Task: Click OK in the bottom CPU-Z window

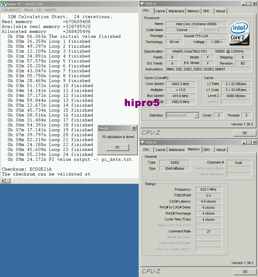Action: pos(245,272)
